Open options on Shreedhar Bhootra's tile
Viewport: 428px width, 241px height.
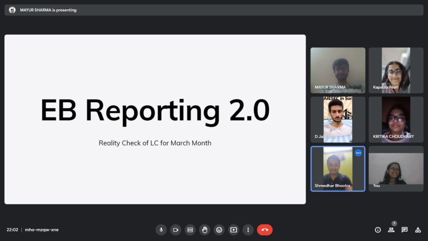coord(358,153)
